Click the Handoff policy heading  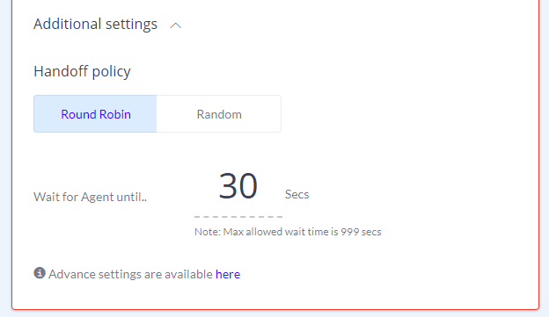coord(83,72)
